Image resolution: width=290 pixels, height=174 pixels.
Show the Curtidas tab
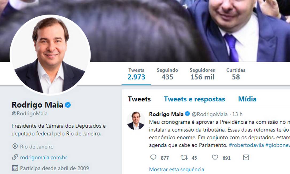pos(236,74)
